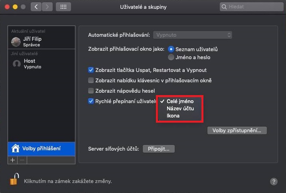
Task: Click the plus button to add user
Action: tap(12, 160)
